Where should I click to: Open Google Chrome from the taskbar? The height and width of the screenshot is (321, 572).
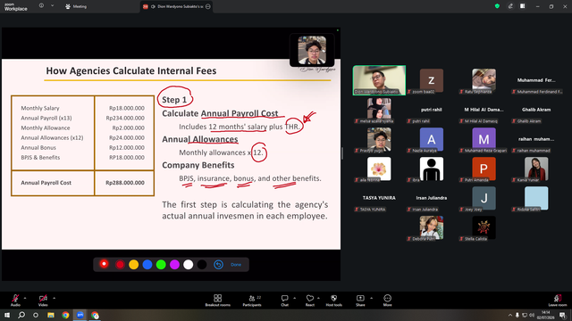click(65, 315)
